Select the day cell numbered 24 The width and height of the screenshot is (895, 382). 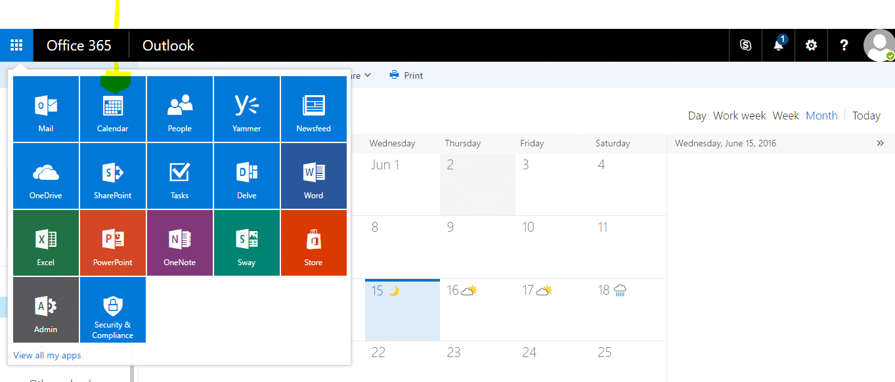pyautogui.click(x=553, y=361)
